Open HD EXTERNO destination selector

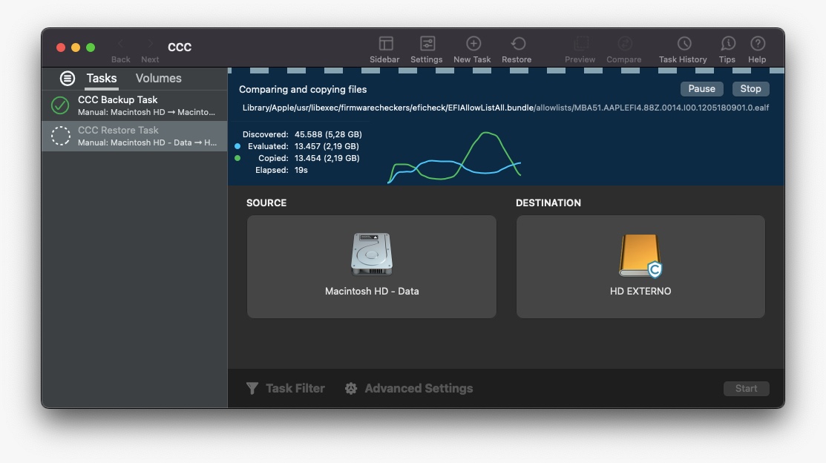click(x=640, y=266)
